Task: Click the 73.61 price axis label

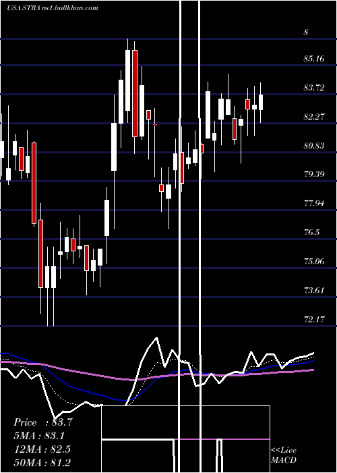Action: click(314, 291)
